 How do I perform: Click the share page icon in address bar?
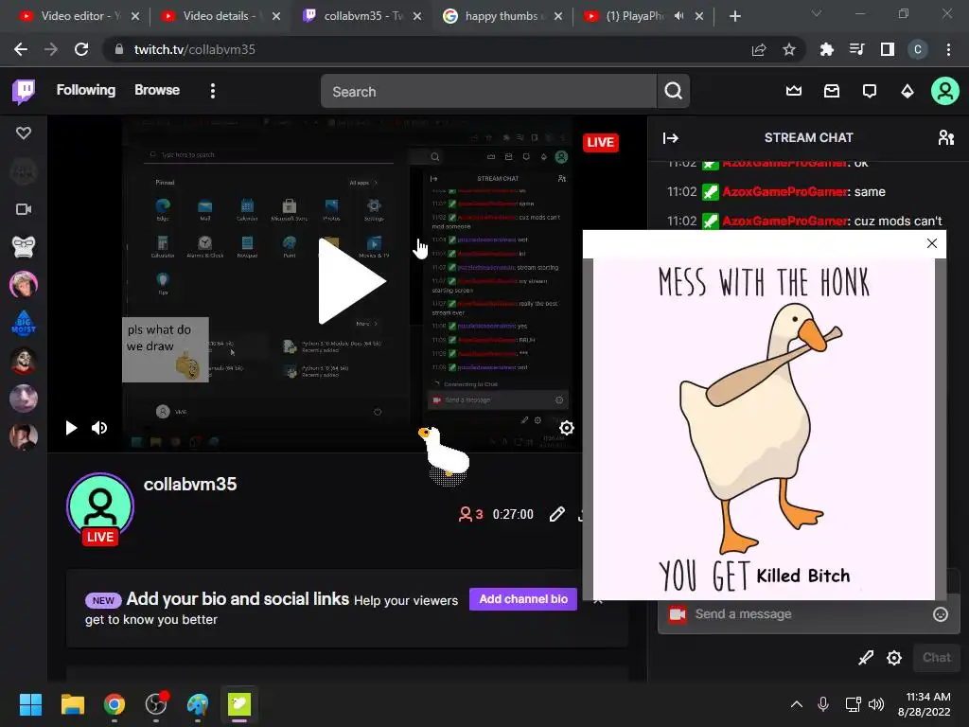pyautogui.click(x=759, y=49)
